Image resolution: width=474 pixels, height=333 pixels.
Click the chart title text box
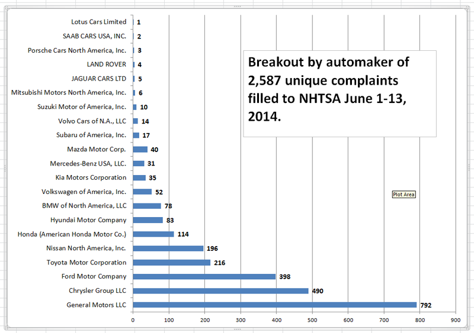click(340, 93)
